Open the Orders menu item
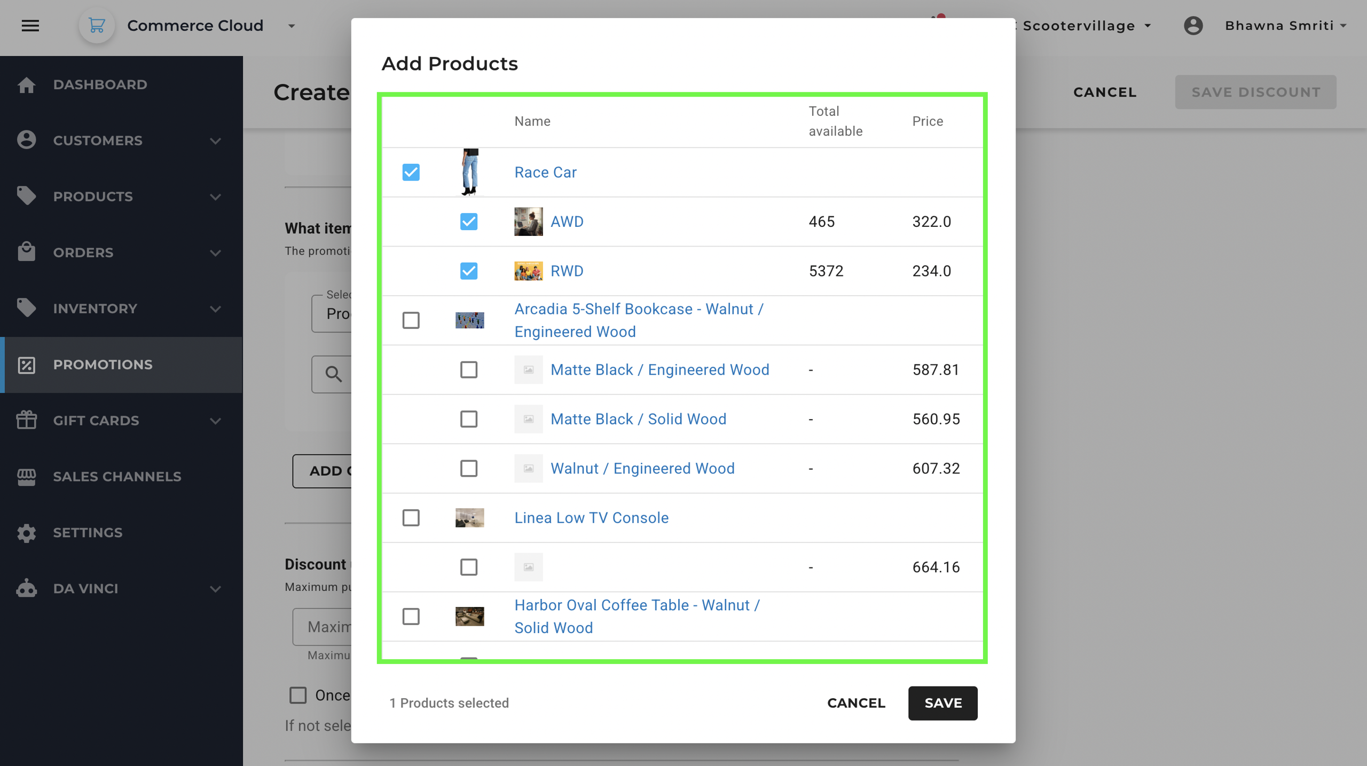 pos(83,252)
